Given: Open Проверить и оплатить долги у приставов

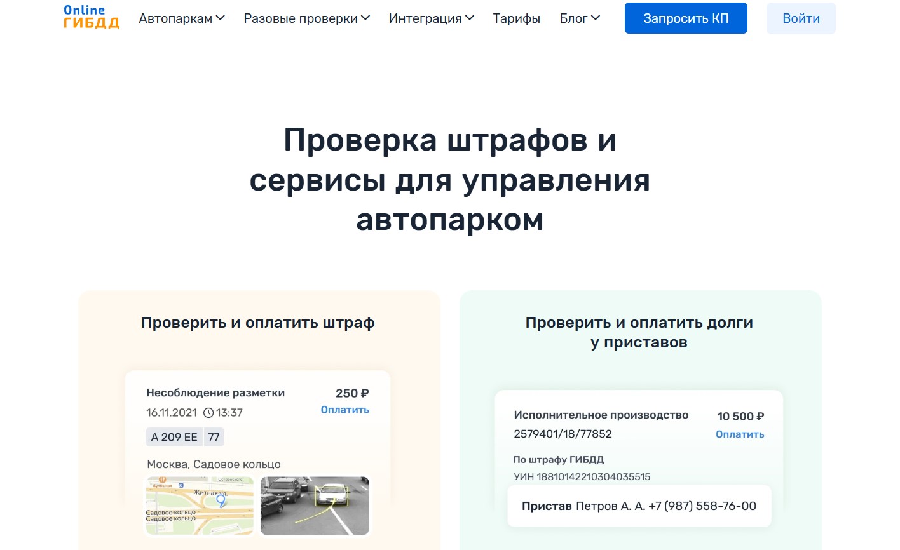Looking at the screenshot, I should (x=639, y=332).
